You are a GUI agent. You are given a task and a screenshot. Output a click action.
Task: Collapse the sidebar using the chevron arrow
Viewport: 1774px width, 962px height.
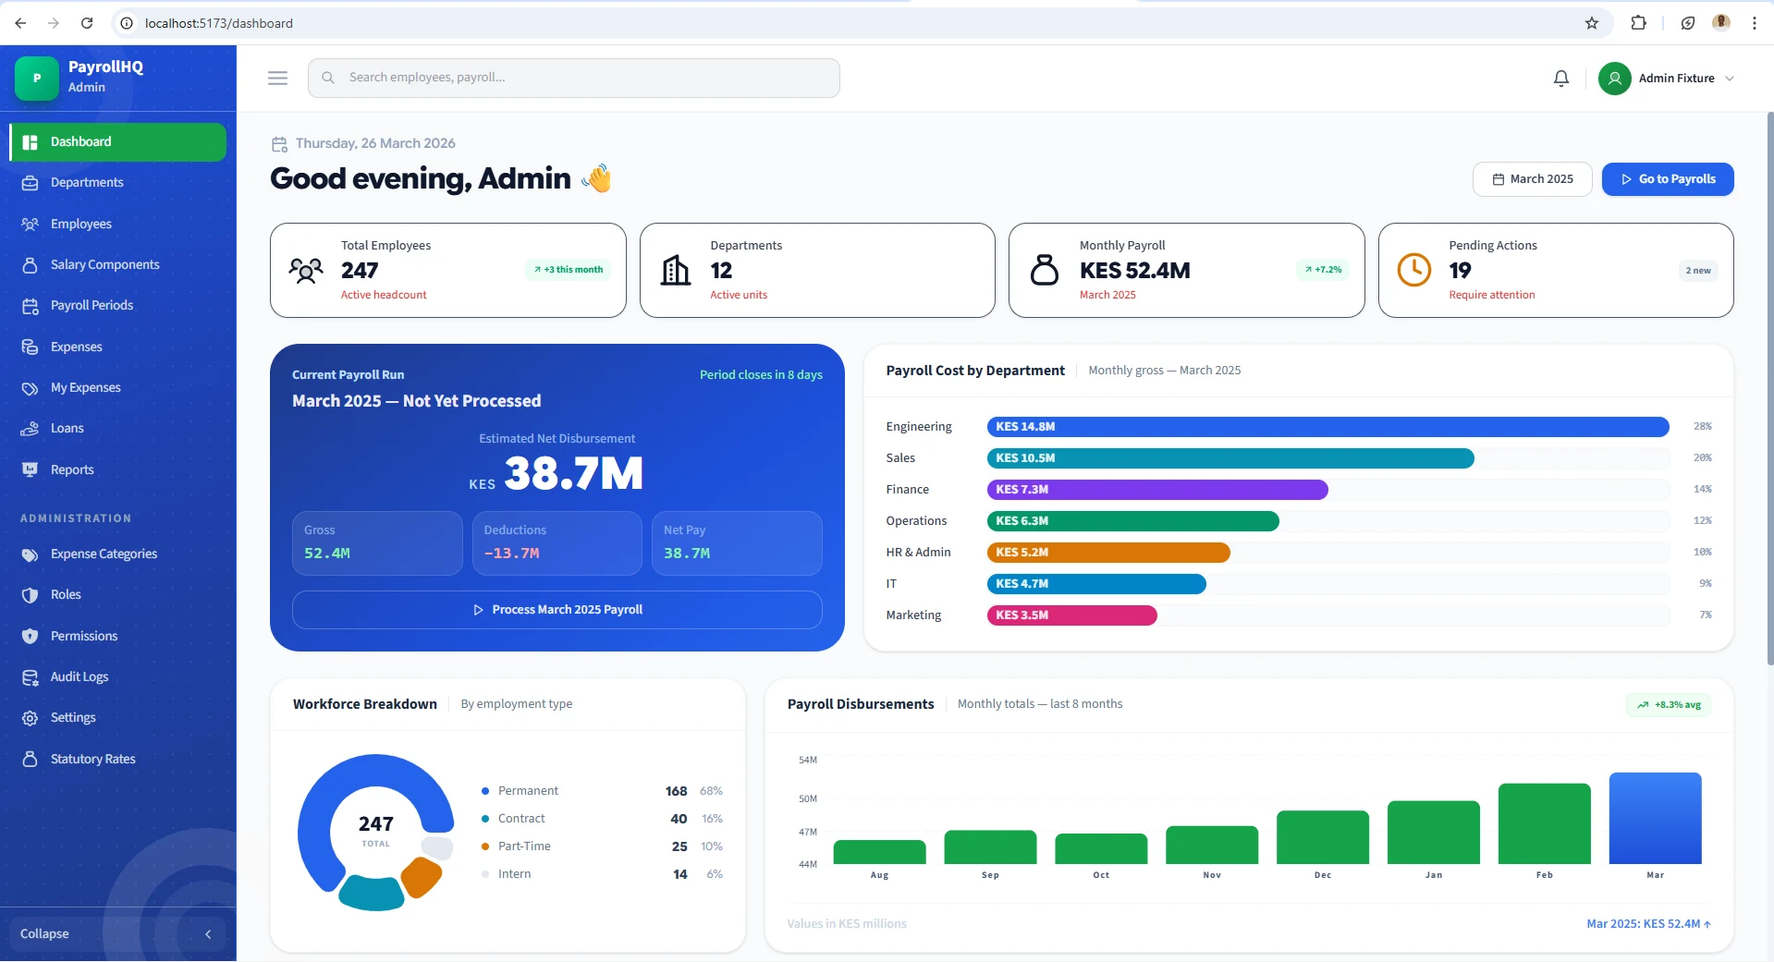(x=208, y=934)
